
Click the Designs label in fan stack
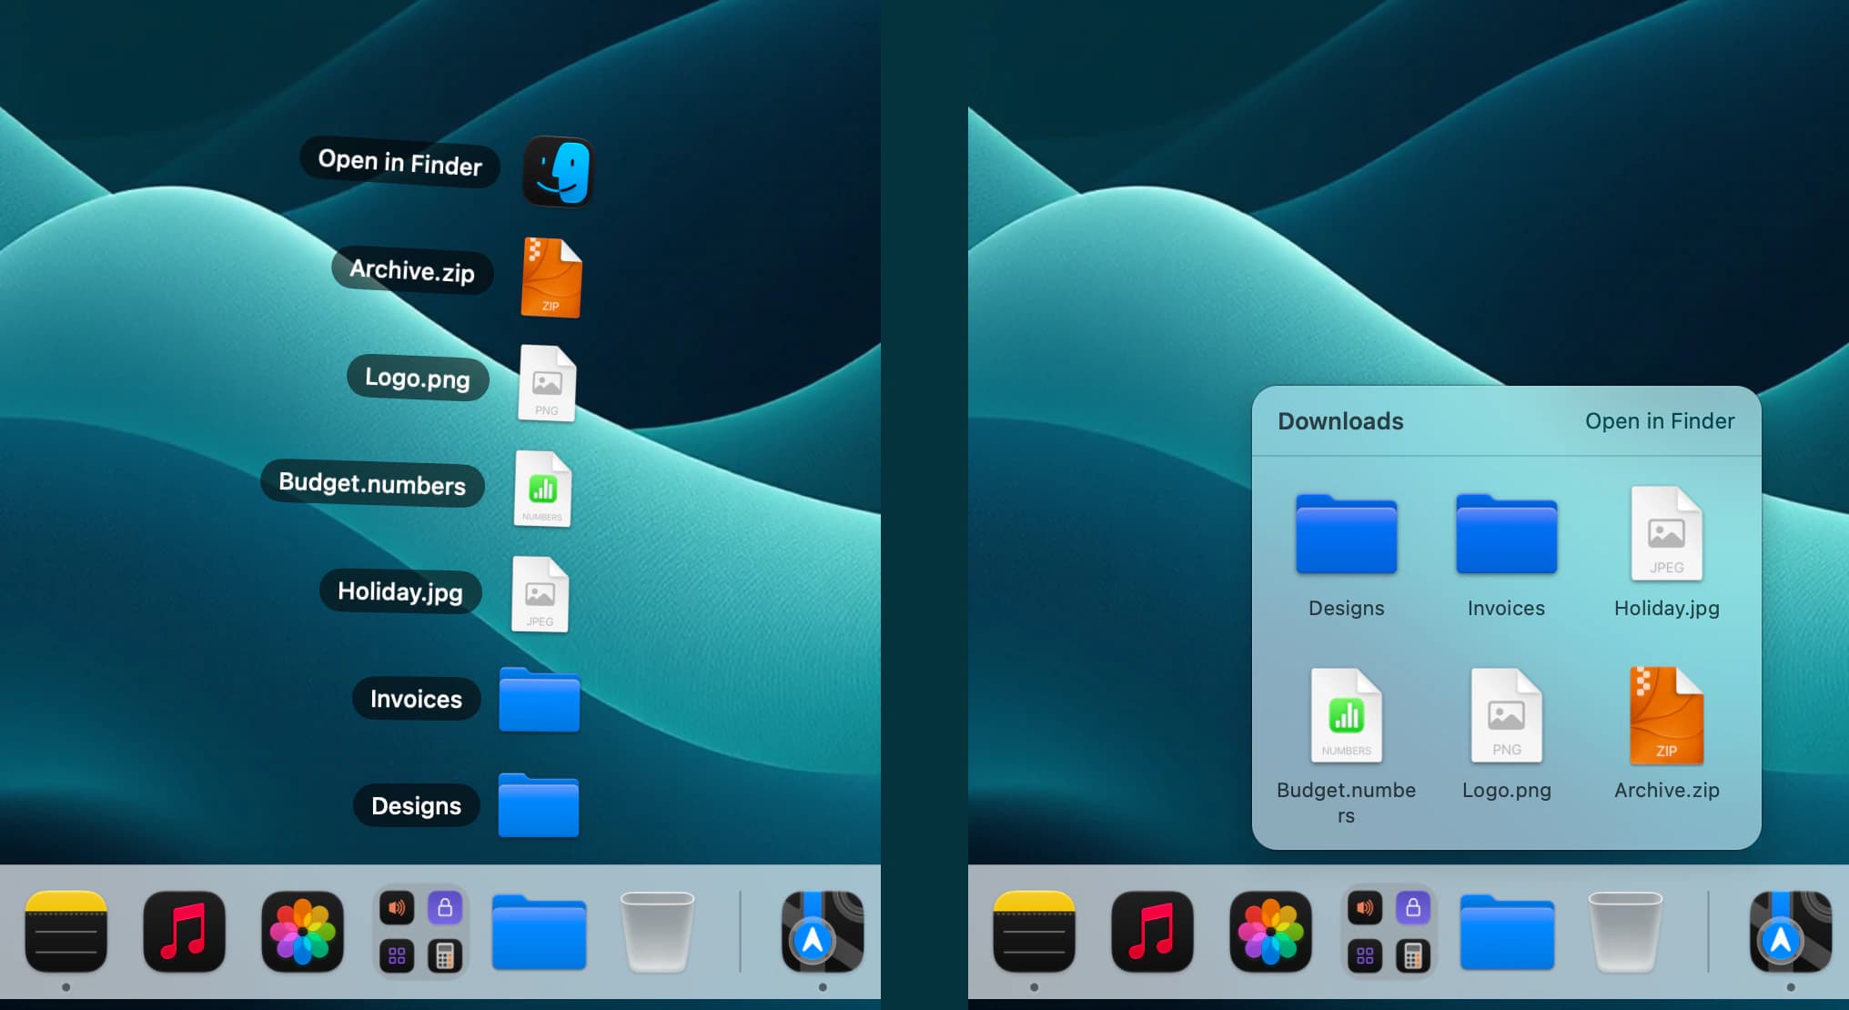[416, 806]
